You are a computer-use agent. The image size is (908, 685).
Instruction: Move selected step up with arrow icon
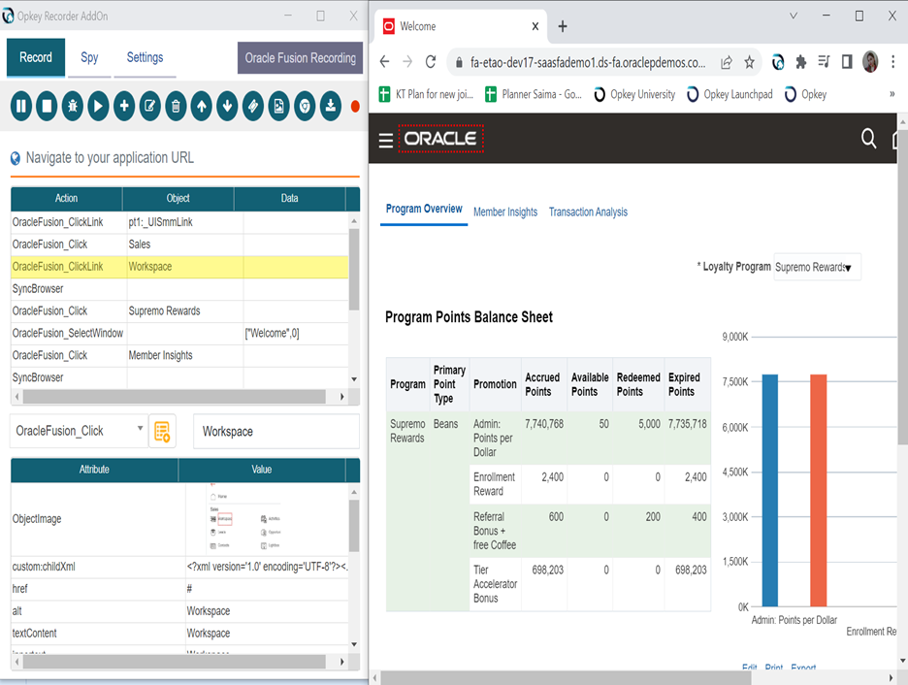202,106
